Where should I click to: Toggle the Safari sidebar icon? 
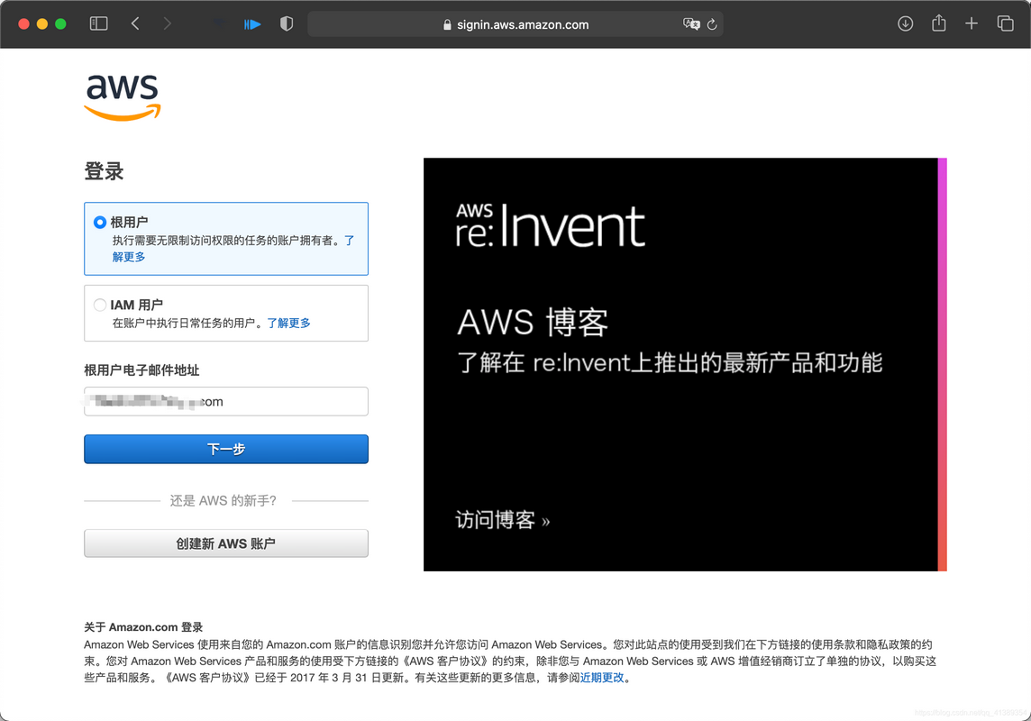click(x=98, y=23)
